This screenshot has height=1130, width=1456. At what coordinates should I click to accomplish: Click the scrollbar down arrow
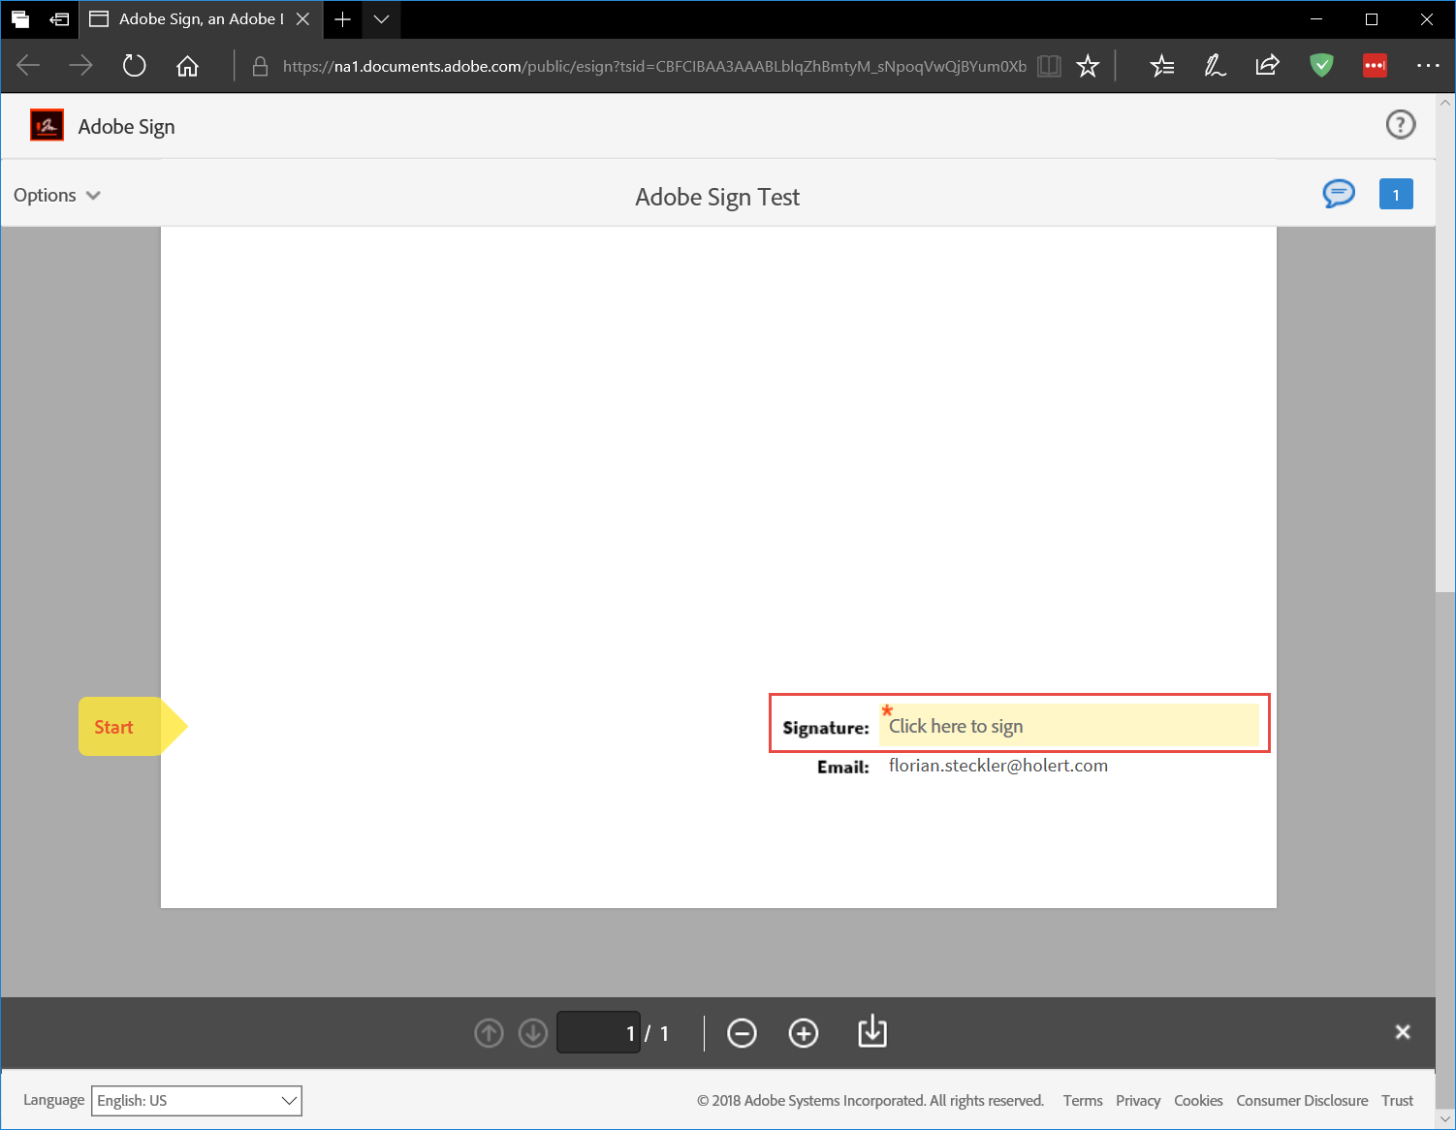pyautogui.click(x=1444, y=1119)
